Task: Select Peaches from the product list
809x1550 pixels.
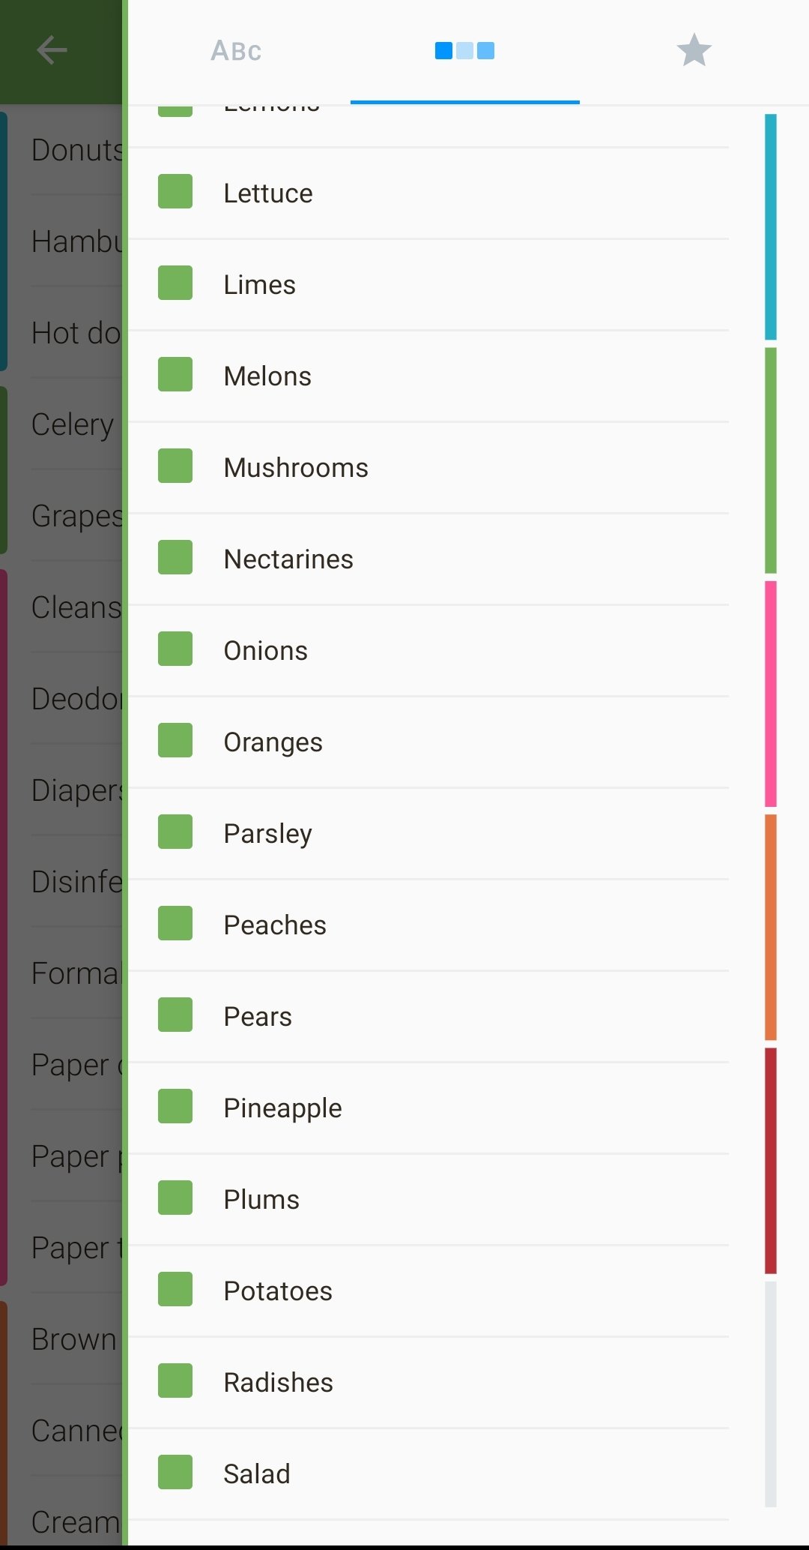Action: pyautogui.click(x=428, y=925)
